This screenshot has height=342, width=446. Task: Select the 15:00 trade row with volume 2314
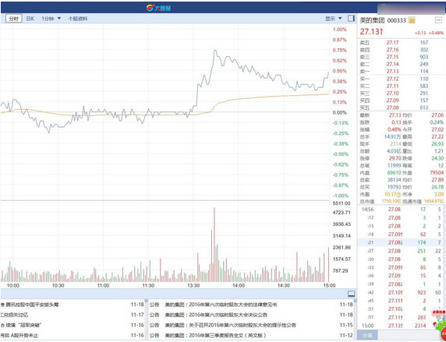coord(401,326)
